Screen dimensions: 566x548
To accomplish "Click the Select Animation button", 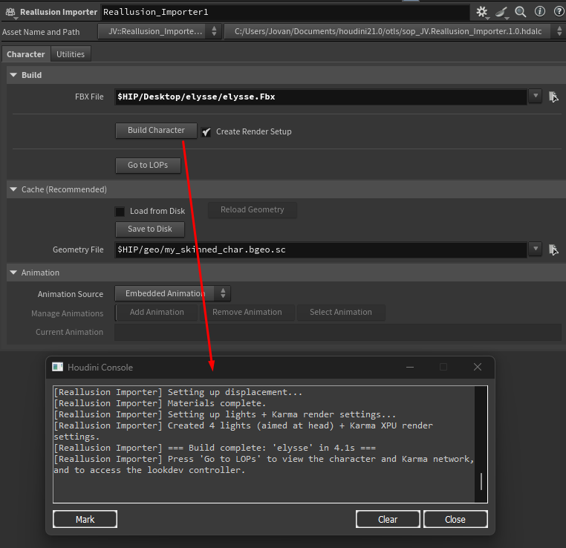I will pyautogui.click(x=341, y=313).
